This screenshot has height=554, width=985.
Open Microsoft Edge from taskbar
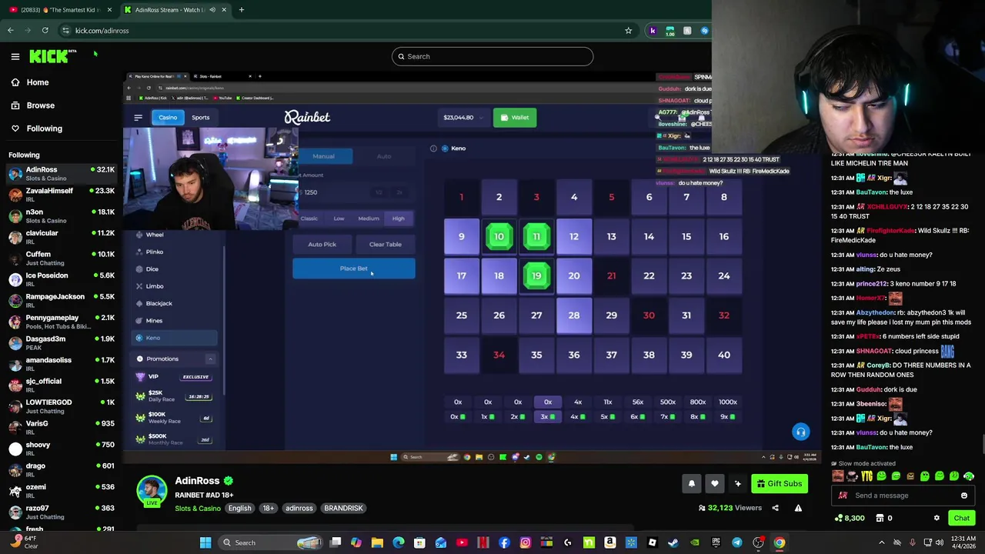pos(399,542)
